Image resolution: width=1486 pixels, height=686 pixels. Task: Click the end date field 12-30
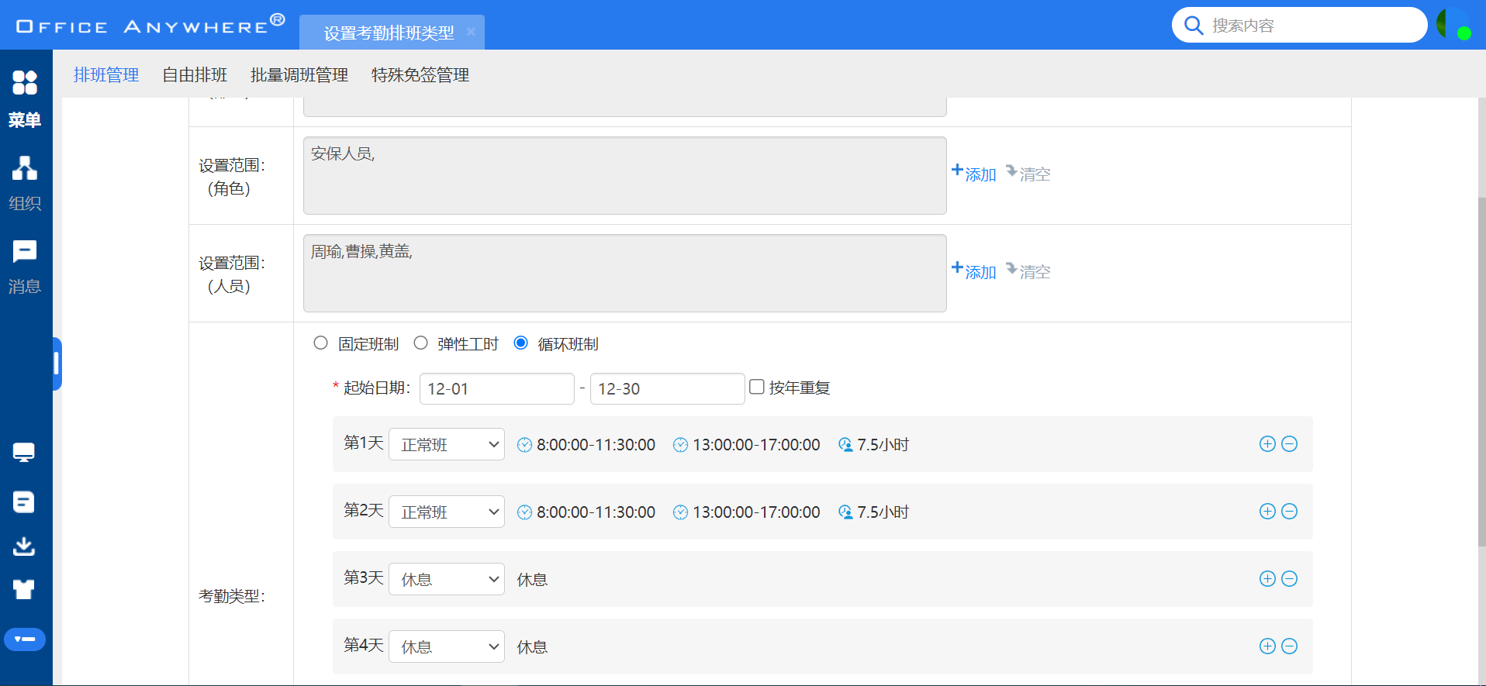click(x=668, y=388)
